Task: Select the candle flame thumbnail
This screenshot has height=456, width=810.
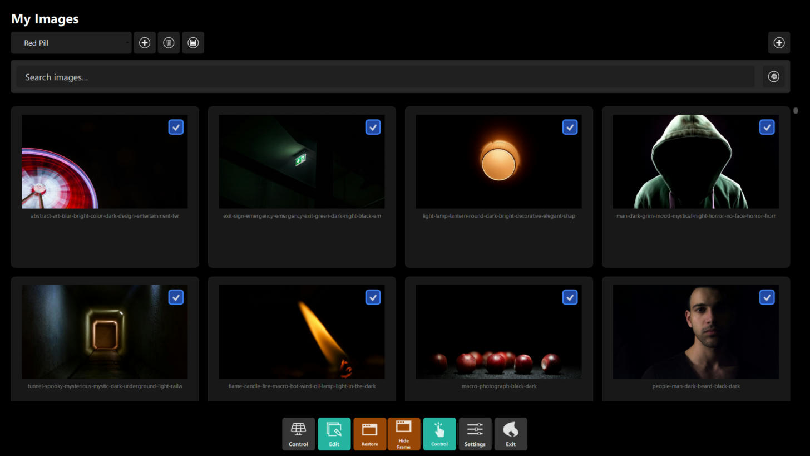Action: click(302, 332)
